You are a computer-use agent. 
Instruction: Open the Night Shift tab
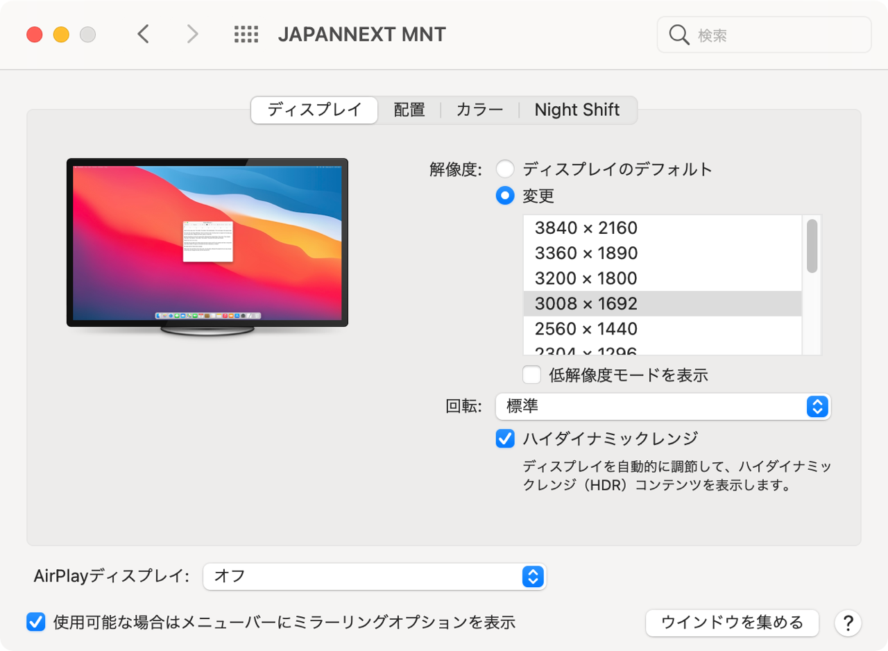point(577,110)
